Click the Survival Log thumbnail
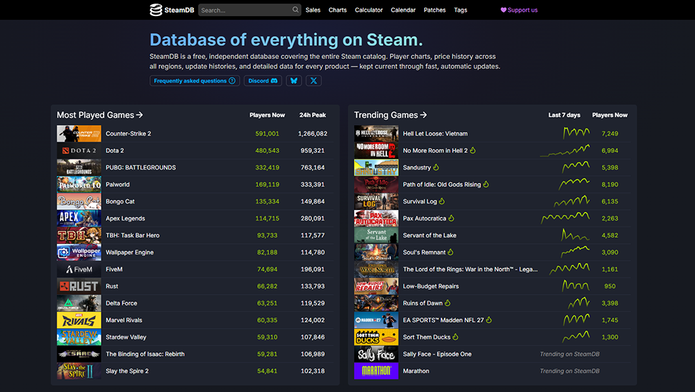The width and height of the screenshot is (695, 392). (376, 202)
